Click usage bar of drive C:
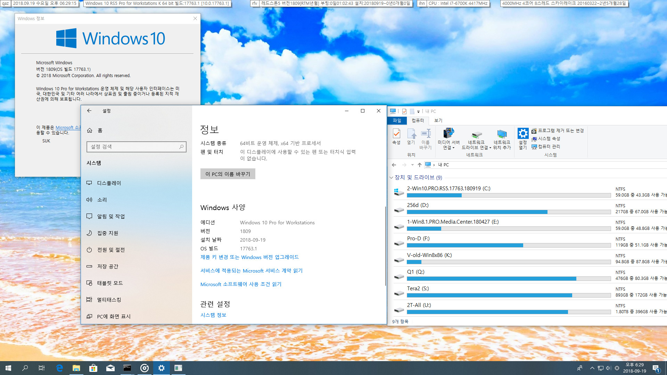 pos(509,195)
